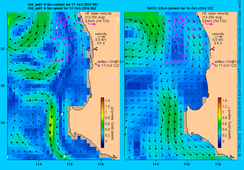The width and height of the screenshot is (244, 170).
Task: Click latitude label "-33"
Action: pyautogui.click(x=2, y=86)
